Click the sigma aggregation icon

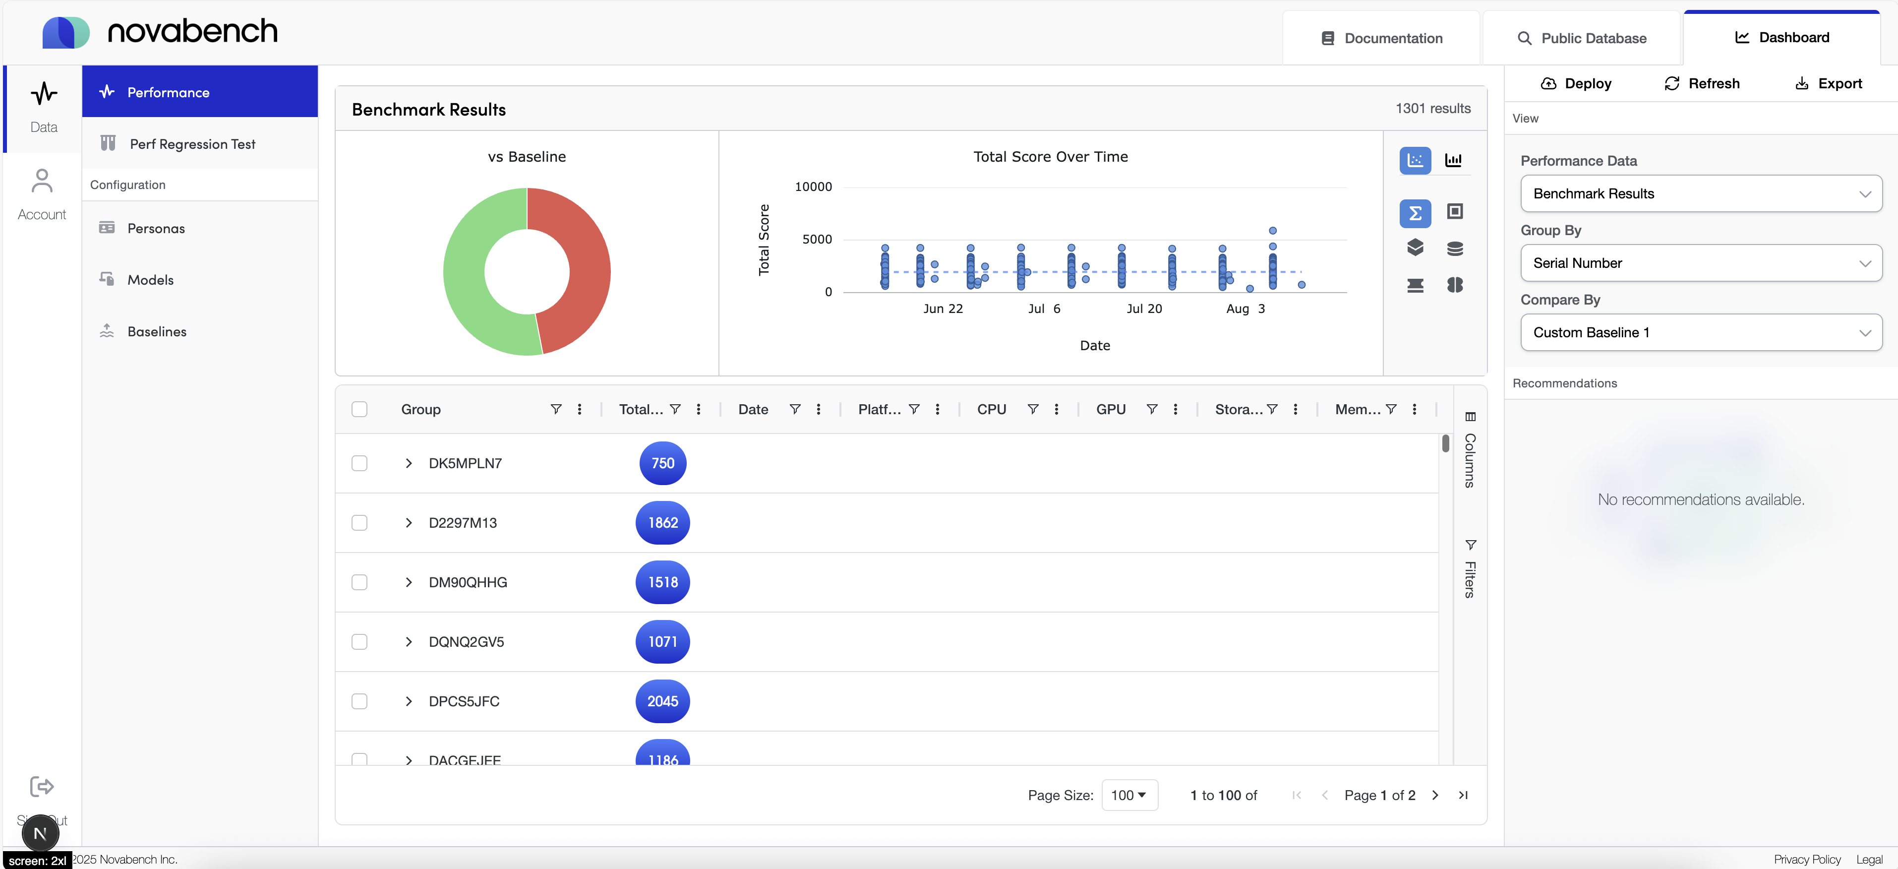pyautogui.click(x=1415, y=213)
